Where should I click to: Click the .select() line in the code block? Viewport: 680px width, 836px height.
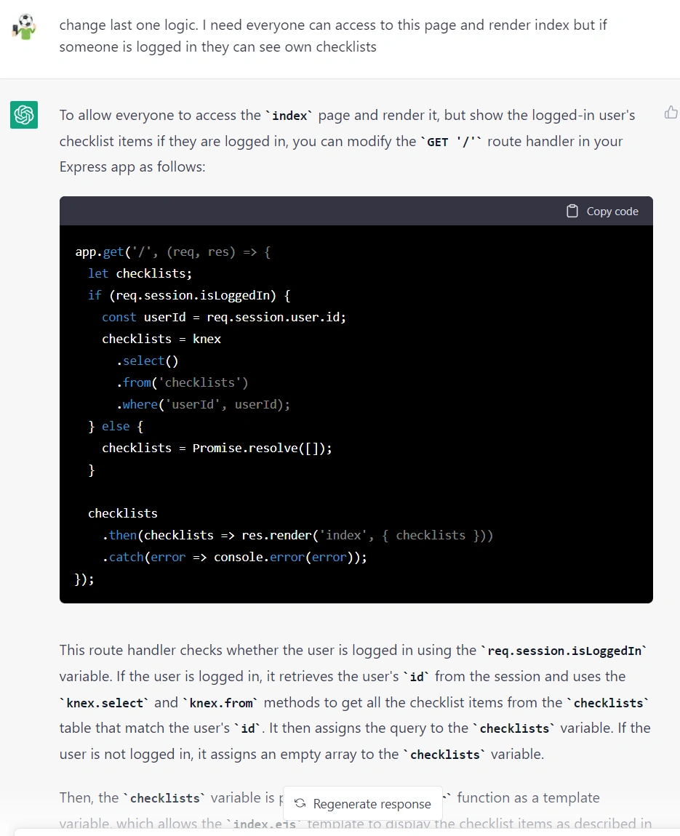(147, 361)
